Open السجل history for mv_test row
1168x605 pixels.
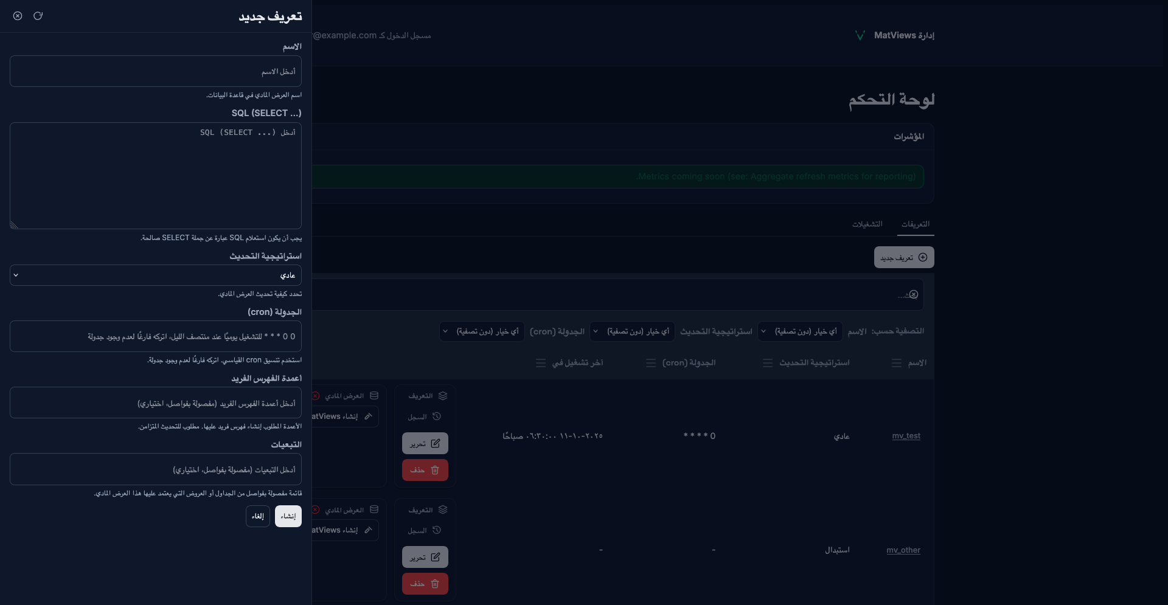click(x=424, y=417)
